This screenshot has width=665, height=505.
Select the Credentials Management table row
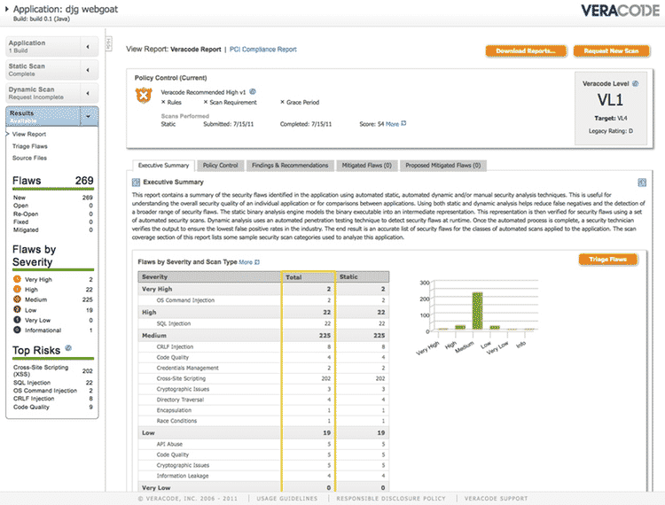click(263, 369)
